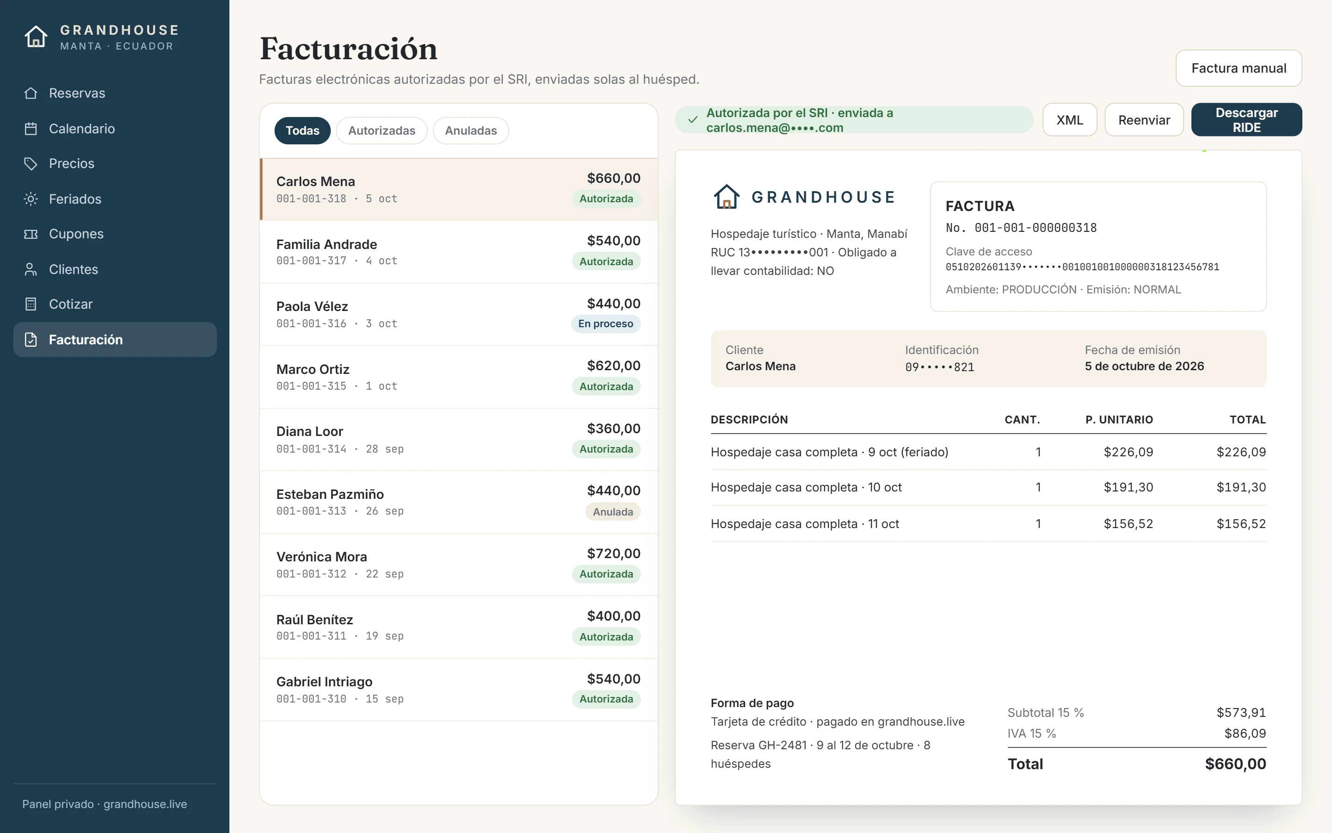Click invoice number 001-001-000000318
The height and width of the screenshot is (833, 1332).
click(1036, 228)
